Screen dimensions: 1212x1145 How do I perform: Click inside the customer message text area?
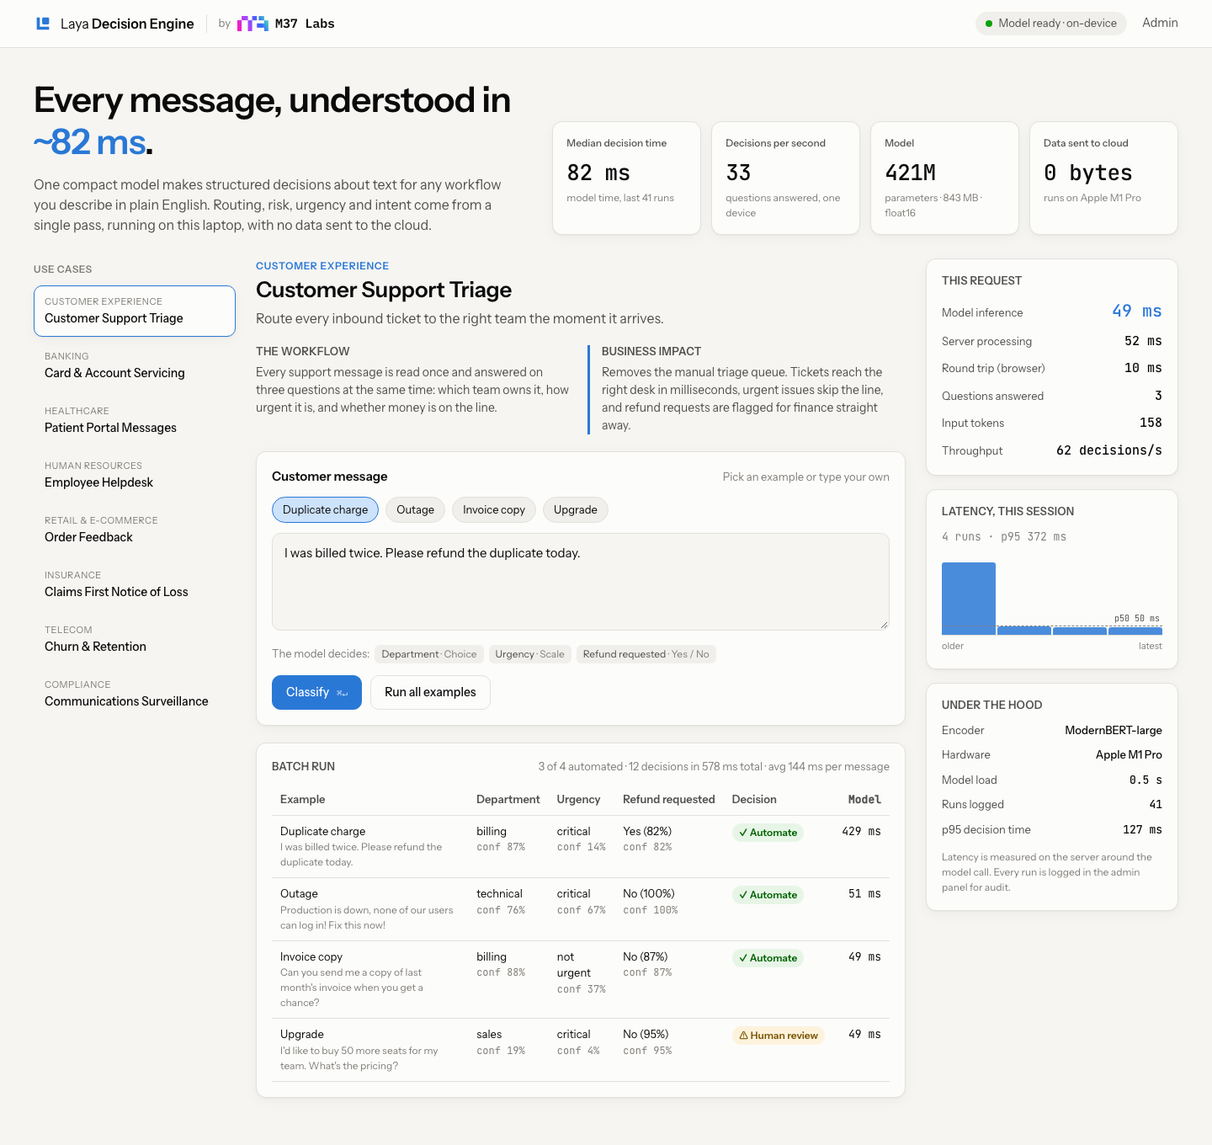coord(581,582)
